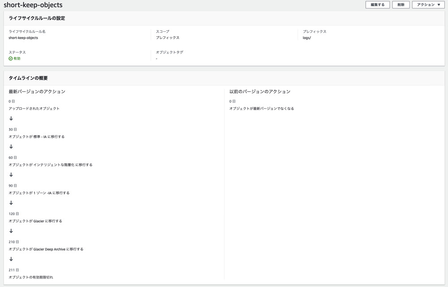Click the 30 日 timeline day marker
Image resolution: width=448 pixels, height=287 pixels.
coord(13,130)
